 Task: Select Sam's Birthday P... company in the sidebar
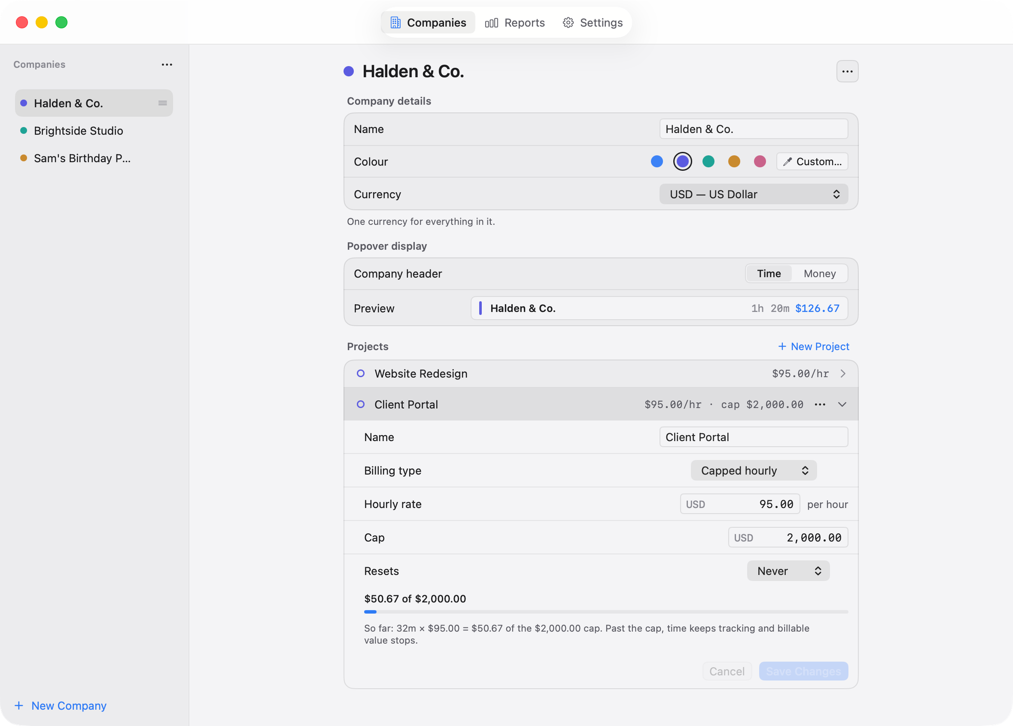pos(94,158)
